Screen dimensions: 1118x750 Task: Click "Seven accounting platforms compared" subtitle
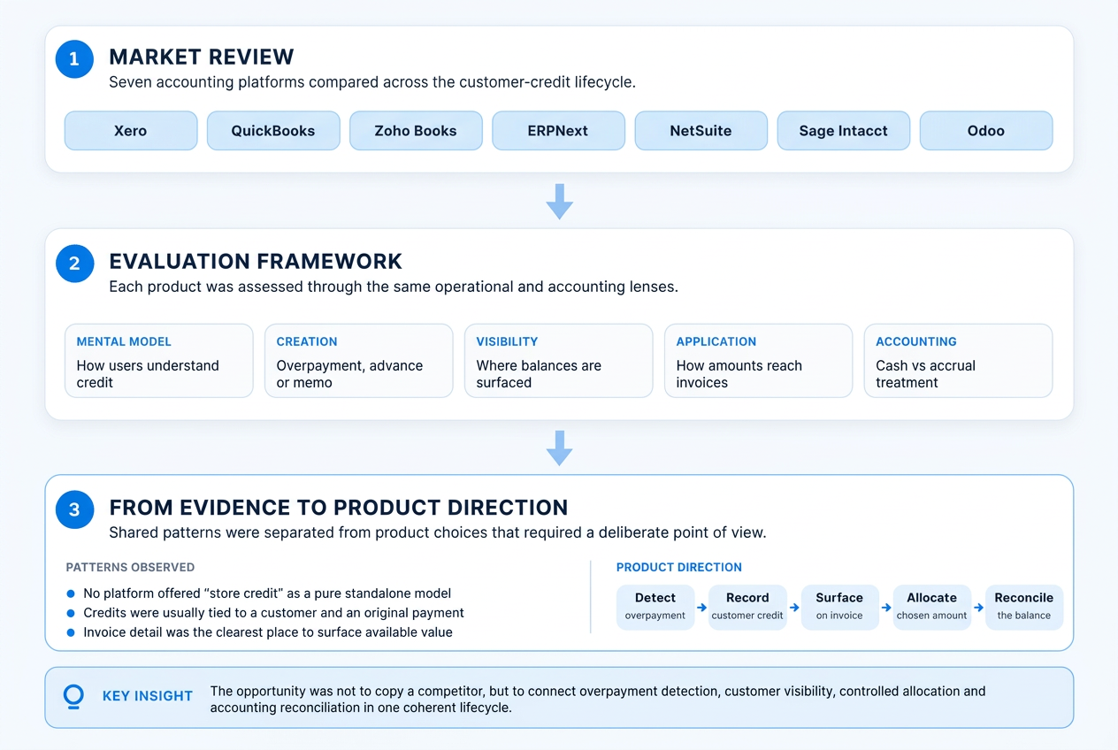(x=372, y=82)
